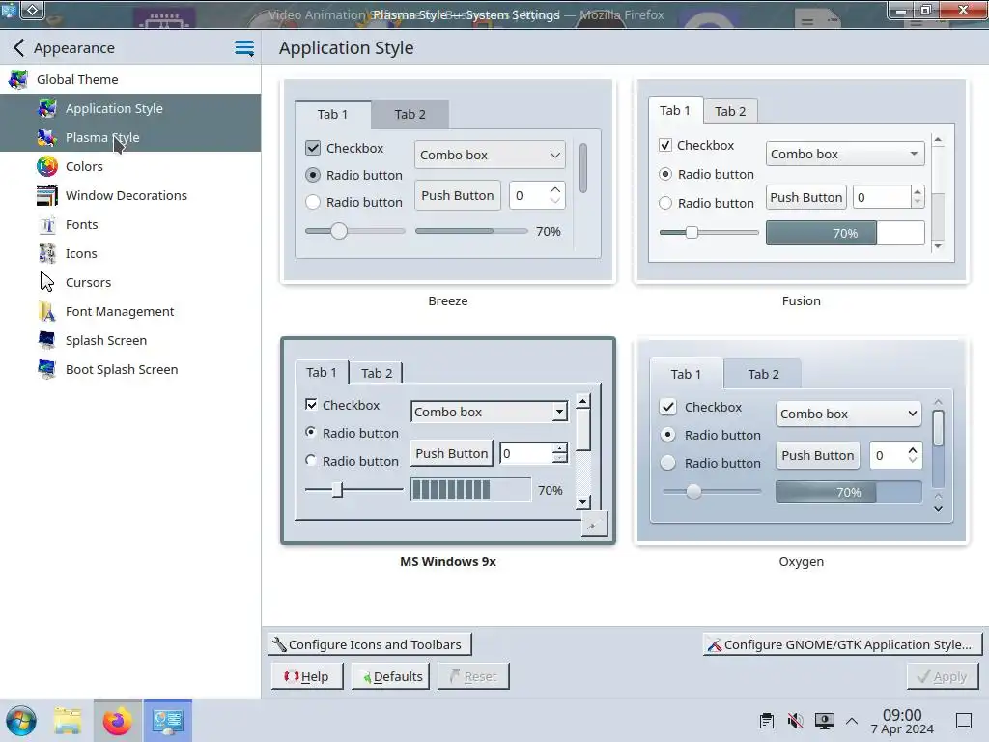This screenshot has height=742, width=989.
Task: Toggle the Checkbox in Fusion preview
Action: coord(664,145)
